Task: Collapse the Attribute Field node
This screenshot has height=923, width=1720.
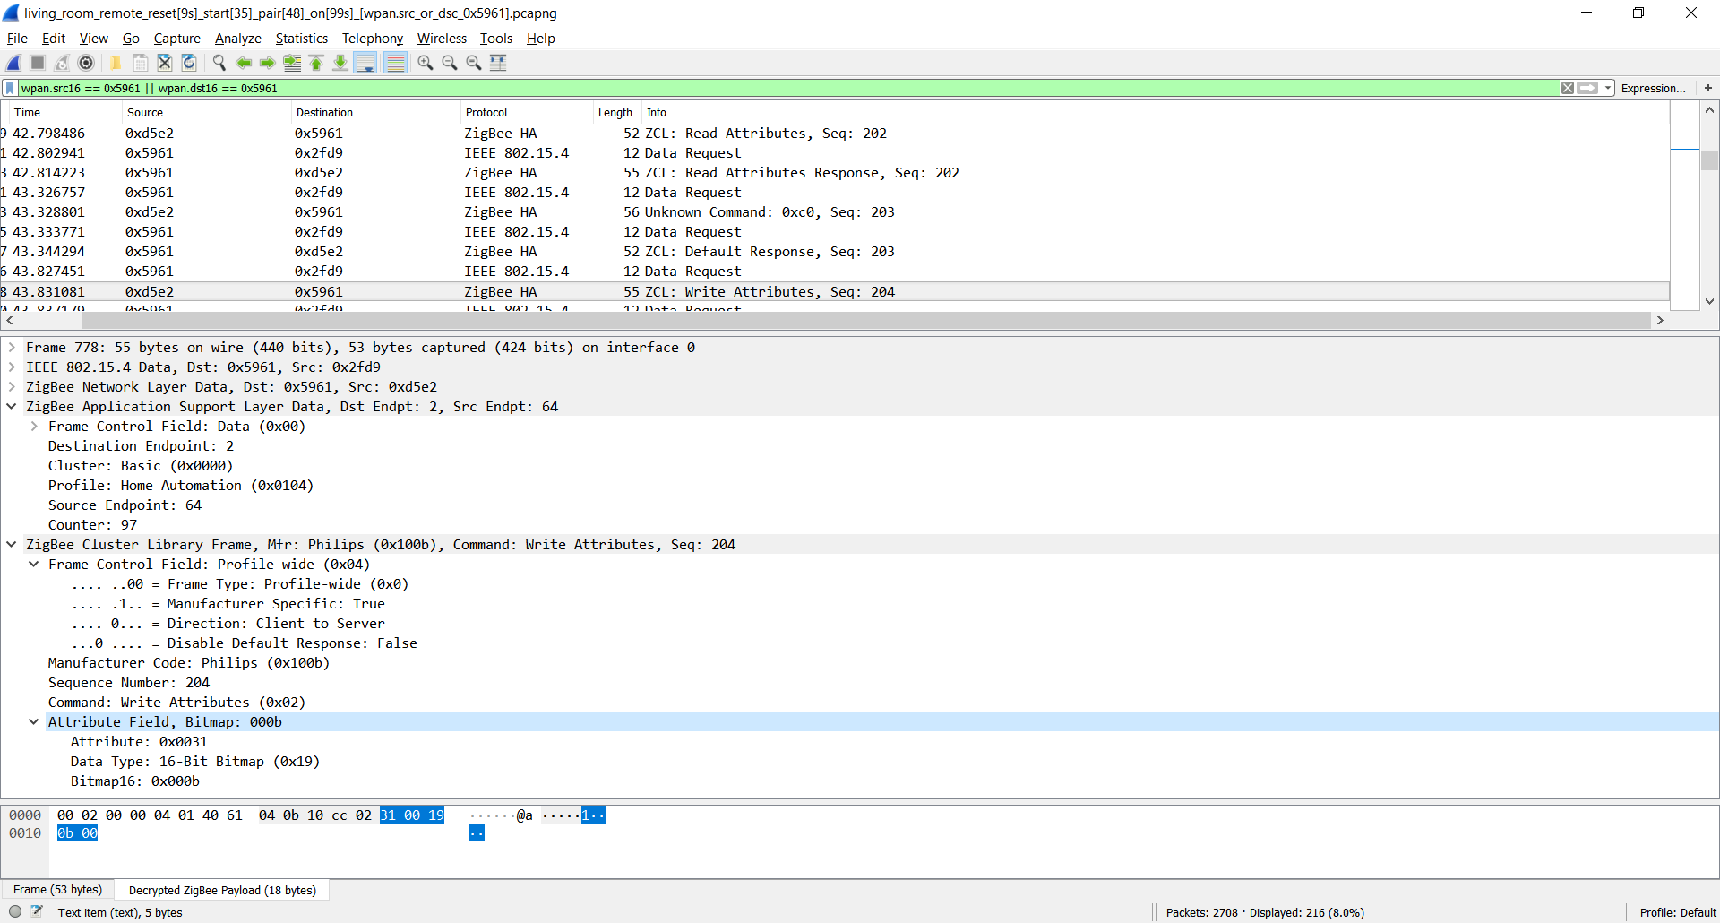Action: point(34,722)
